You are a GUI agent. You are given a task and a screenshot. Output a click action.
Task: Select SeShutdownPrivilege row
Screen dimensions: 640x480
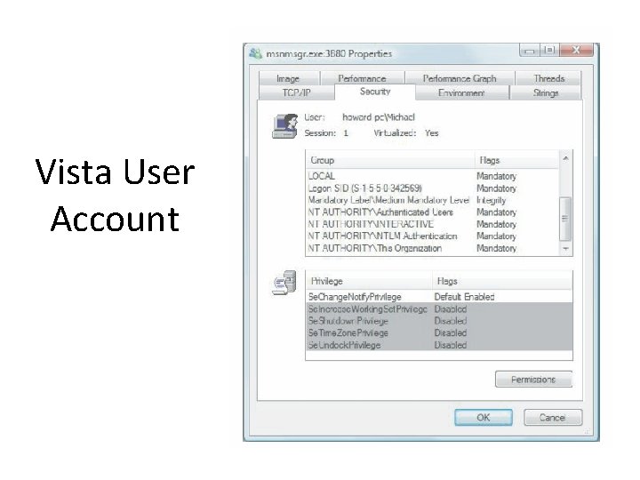[x=439, y=321]
